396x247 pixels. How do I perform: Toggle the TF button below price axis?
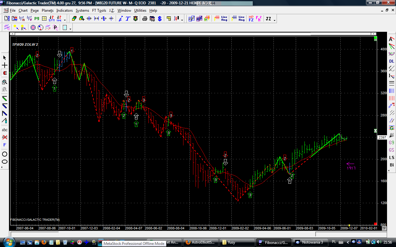(384, 228)
